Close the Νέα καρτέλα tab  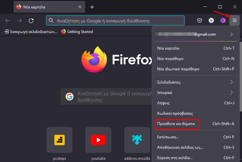[80, 7]
